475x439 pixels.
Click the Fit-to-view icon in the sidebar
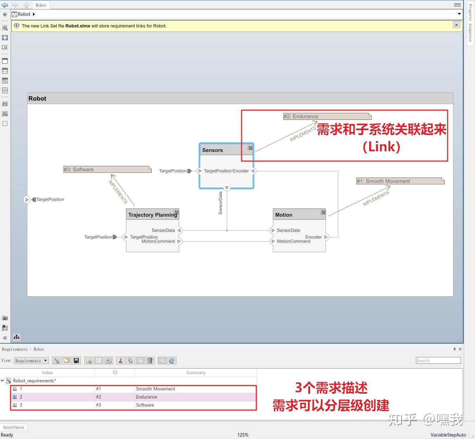point(5,38)
